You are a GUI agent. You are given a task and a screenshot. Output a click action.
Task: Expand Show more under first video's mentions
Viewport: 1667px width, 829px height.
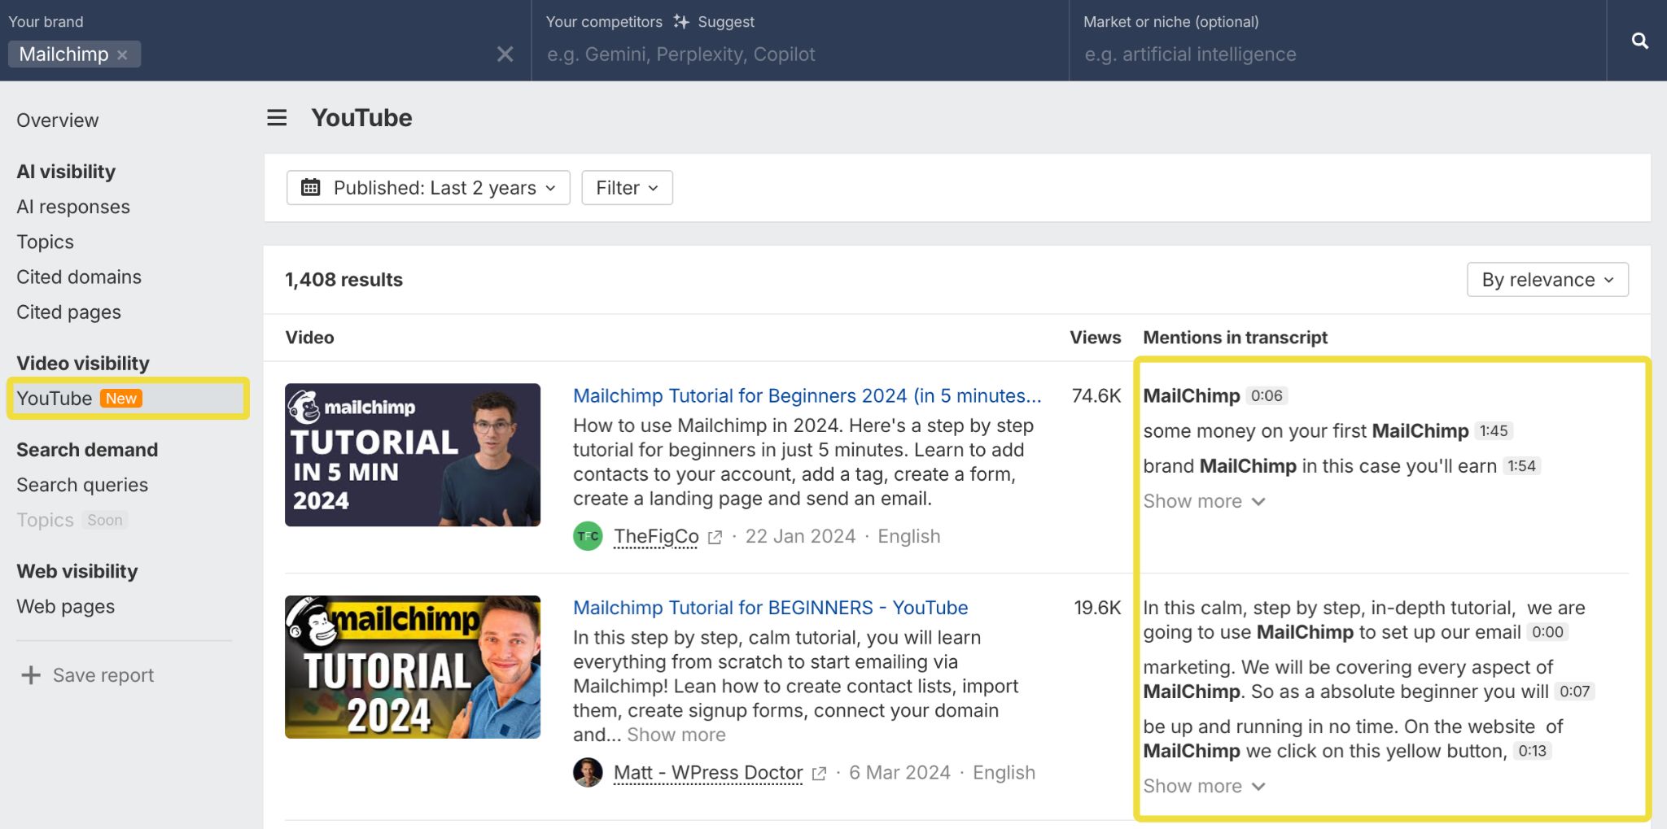coord(1203,501)
